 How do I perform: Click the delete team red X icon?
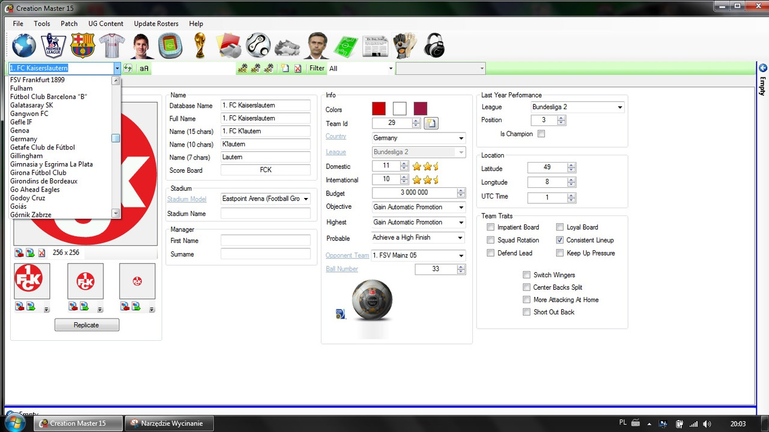point(298,68)
